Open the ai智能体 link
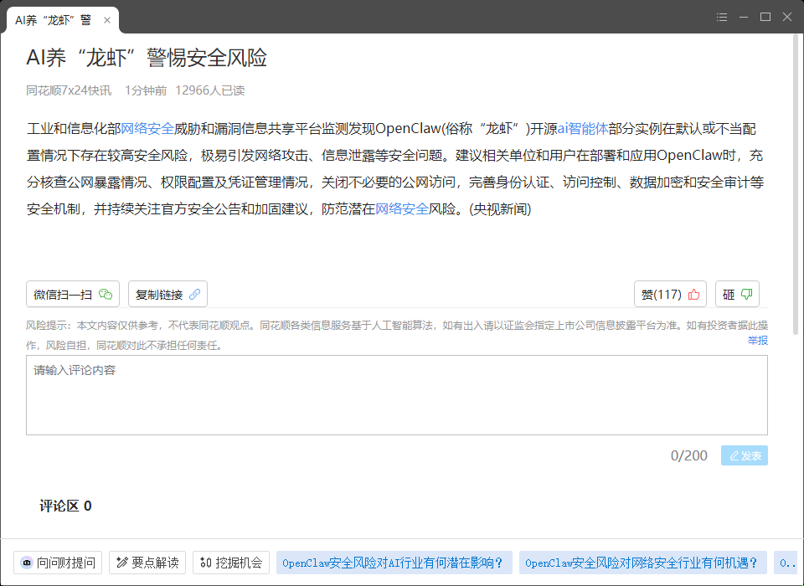Image resolution: width=804 pixels, height=586 pixels. point(583,129)
